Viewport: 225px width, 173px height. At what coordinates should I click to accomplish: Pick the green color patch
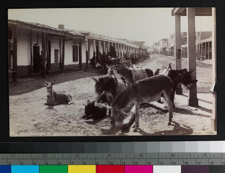(x=53, y=169)
